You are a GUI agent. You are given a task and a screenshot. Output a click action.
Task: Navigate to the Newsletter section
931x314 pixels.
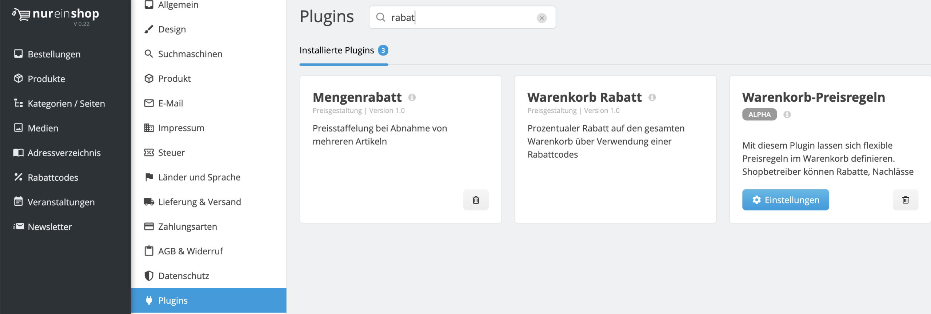tap(49, 227)
